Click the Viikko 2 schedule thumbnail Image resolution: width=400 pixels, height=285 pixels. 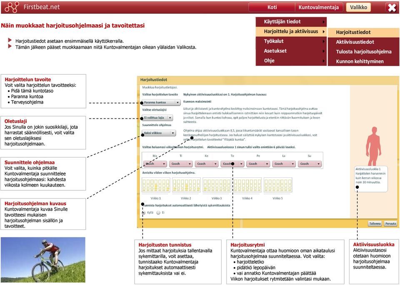(x=186, y=185)
